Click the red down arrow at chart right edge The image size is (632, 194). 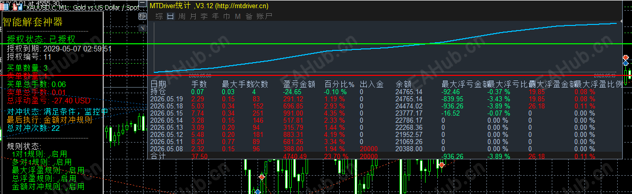pyautogui.click(x=625, y=58)
